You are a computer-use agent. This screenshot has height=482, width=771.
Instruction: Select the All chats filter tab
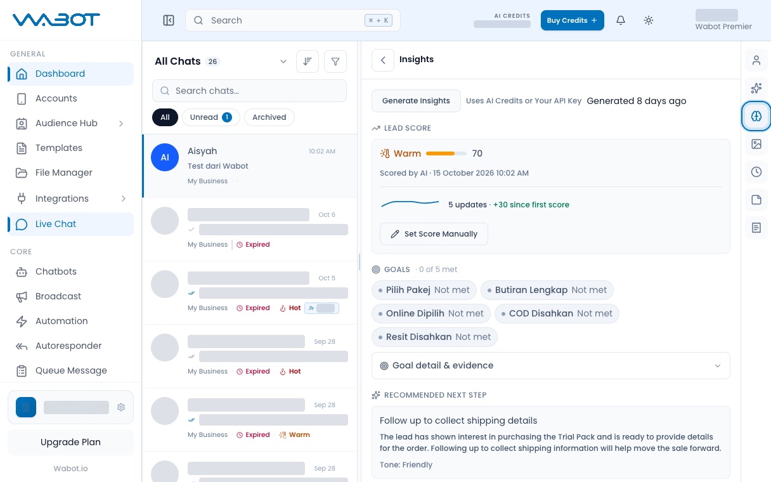point(165,117)
